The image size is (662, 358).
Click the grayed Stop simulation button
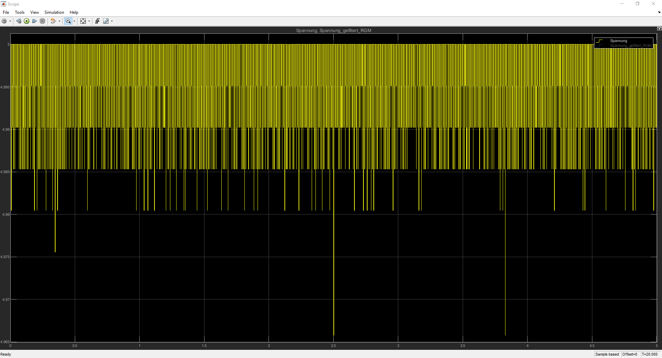point(42,21)
